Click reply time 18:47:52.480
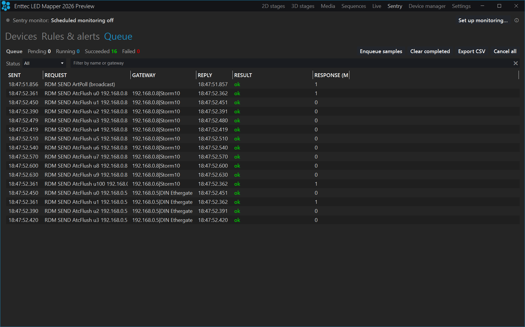The width and height of the screenshot is (525, 327). 213,121
